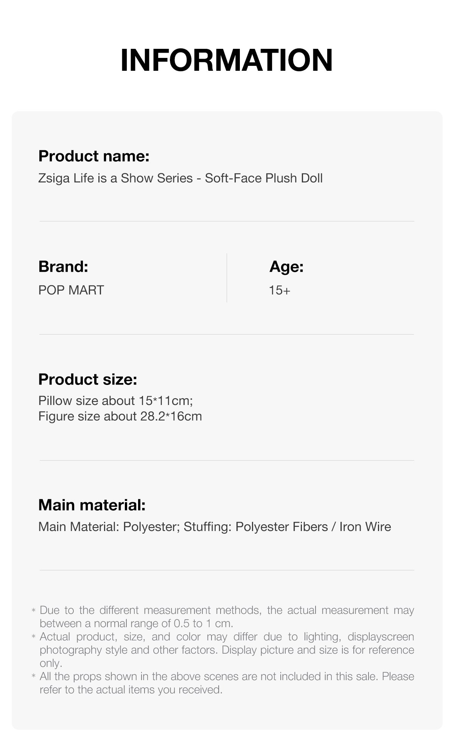Image resolution: width=454 pixels, height=746 pixels.
Task: Click the vertical divider between Brand and Age
Action: [x=227, y=278]
